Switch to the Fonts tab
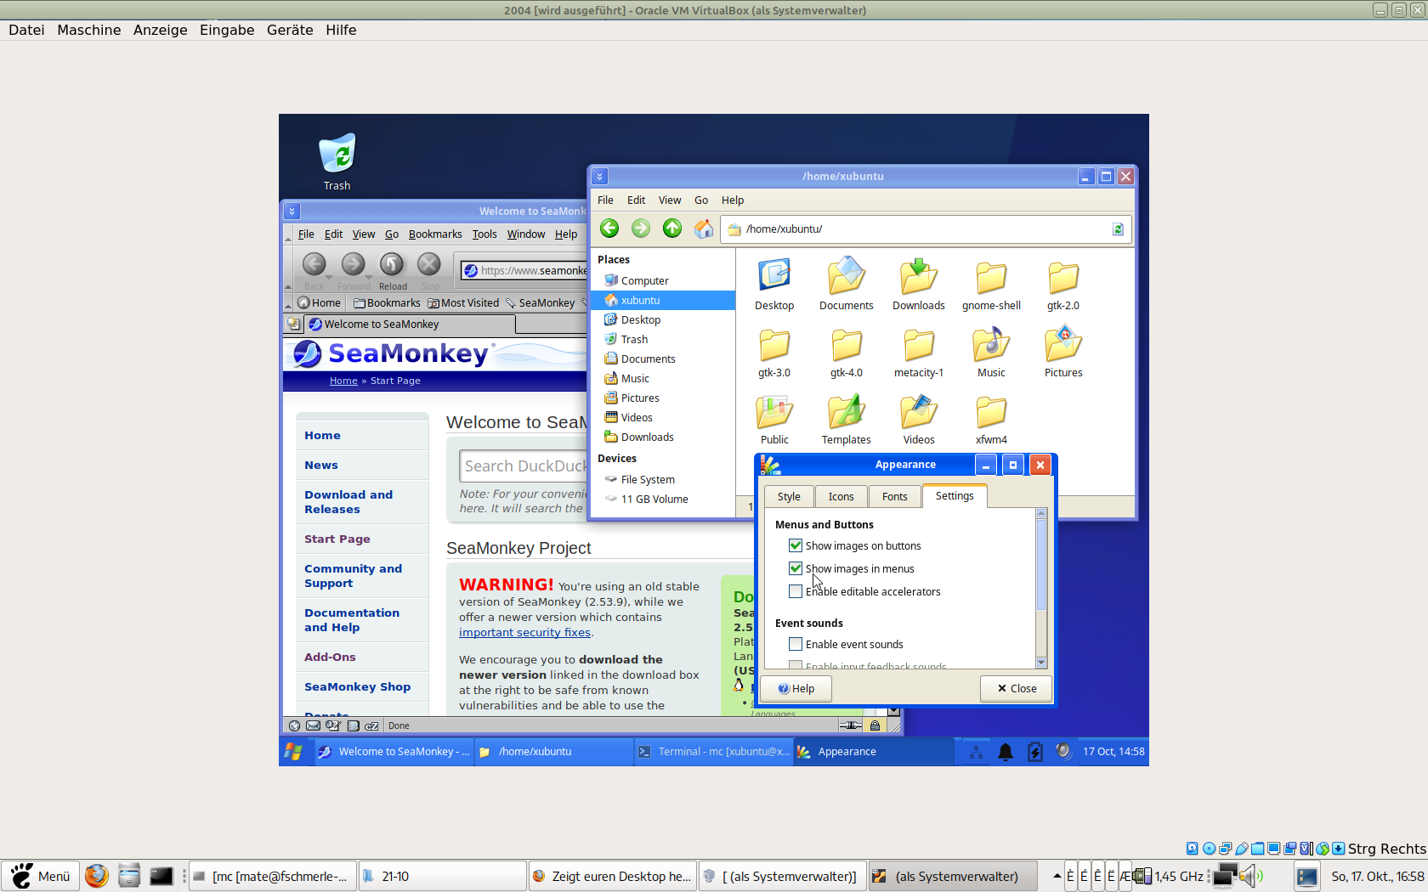 pyautogui.click(x=895, y=497)
